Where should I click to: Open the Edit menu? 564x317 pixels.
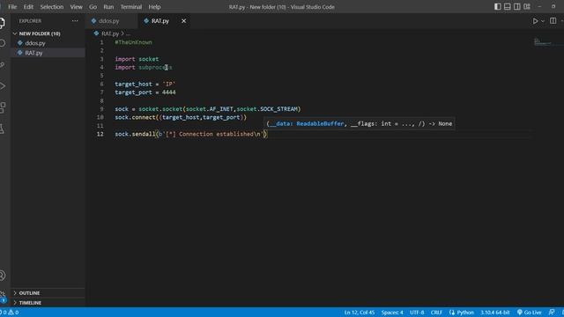point(28,7)
